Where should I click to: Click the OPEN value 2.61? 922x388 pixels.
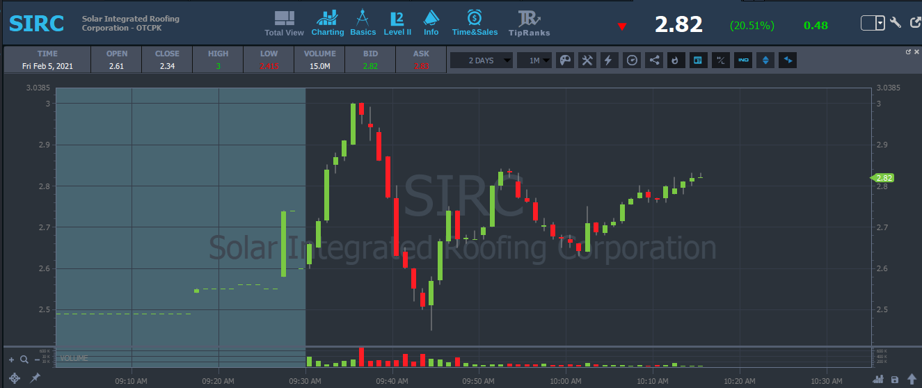click(x=117, y=66)
